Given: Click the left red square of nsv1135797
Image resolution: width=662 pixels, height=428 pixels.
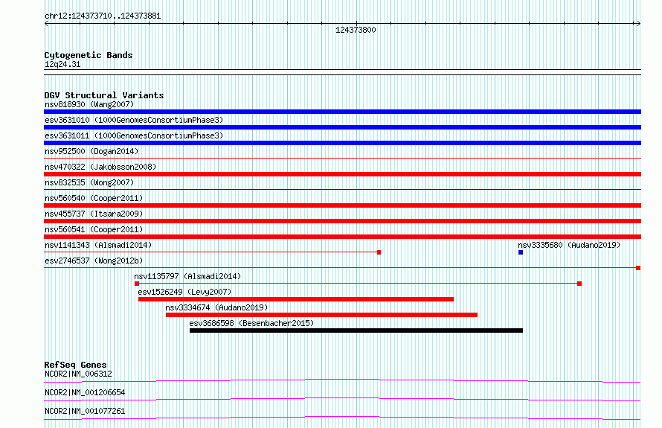Looking at the screenshot, I should pyautogui.click(x=137, y=284).
